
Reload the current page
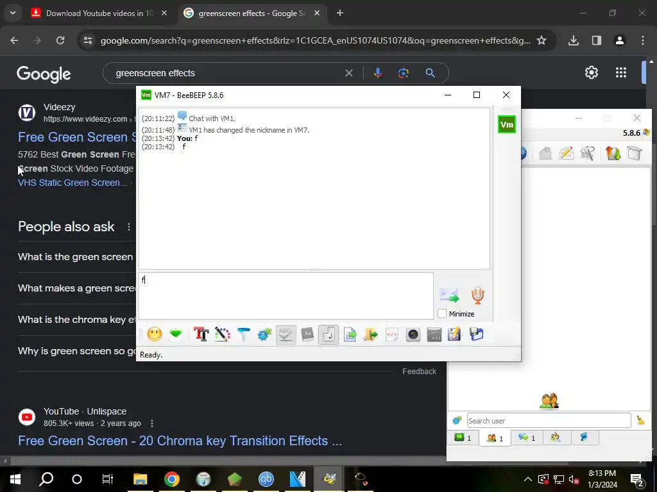click(x=60, y=40)
